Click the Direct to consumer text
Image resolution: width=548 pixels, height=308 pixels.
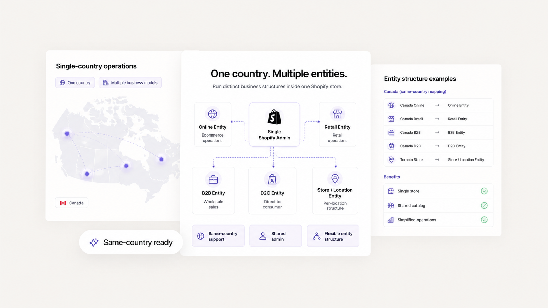pos(272,204)
